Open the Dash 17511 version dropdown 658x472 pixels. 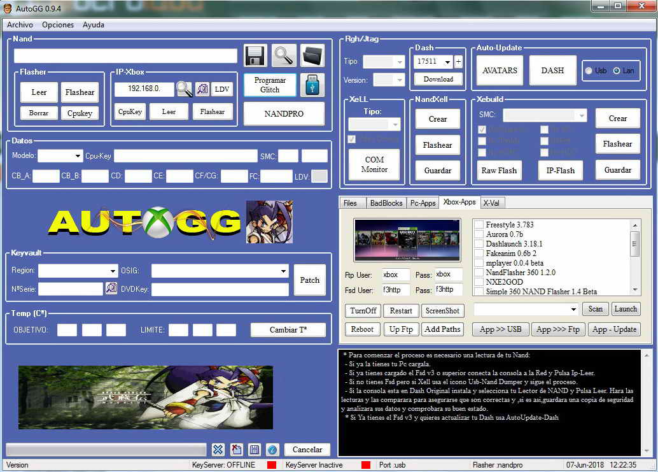tap(447, 62)
